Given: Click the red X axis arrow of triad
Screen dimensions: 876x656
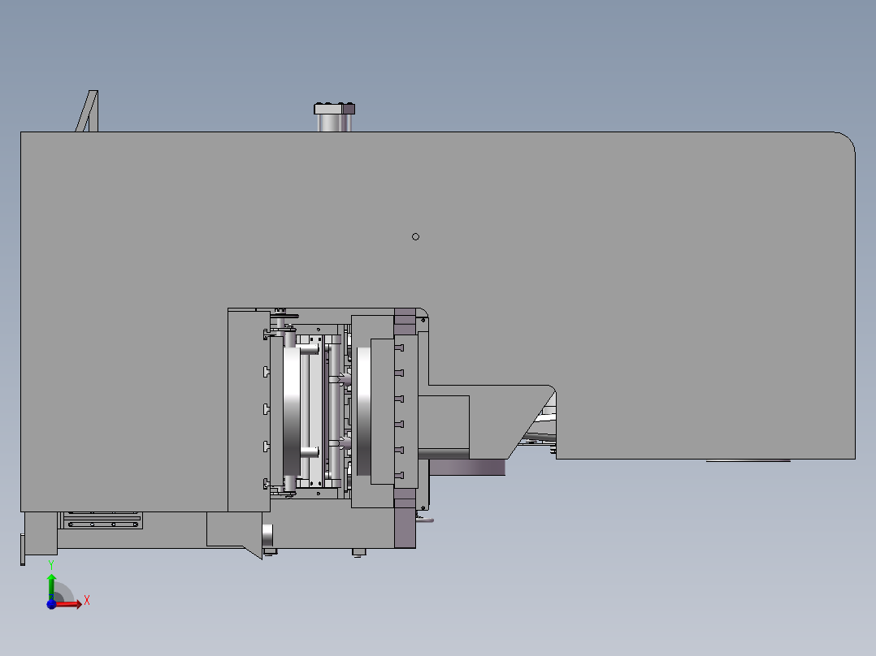Looking at the screenshot, I should pyautogui.click(x=70, y=603).
